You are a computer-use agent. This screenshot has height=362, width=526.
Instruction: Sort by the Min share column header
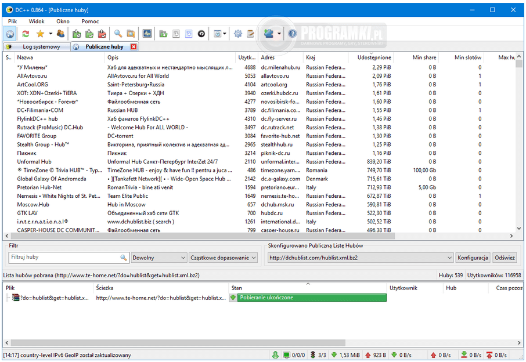click(416, 57)
